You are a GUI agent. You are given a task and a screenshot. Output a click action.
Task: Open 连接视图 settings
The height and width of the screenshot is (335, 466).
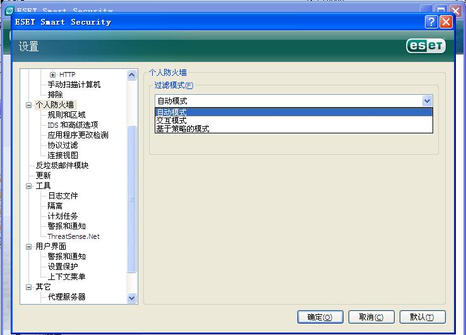point(63,155)
